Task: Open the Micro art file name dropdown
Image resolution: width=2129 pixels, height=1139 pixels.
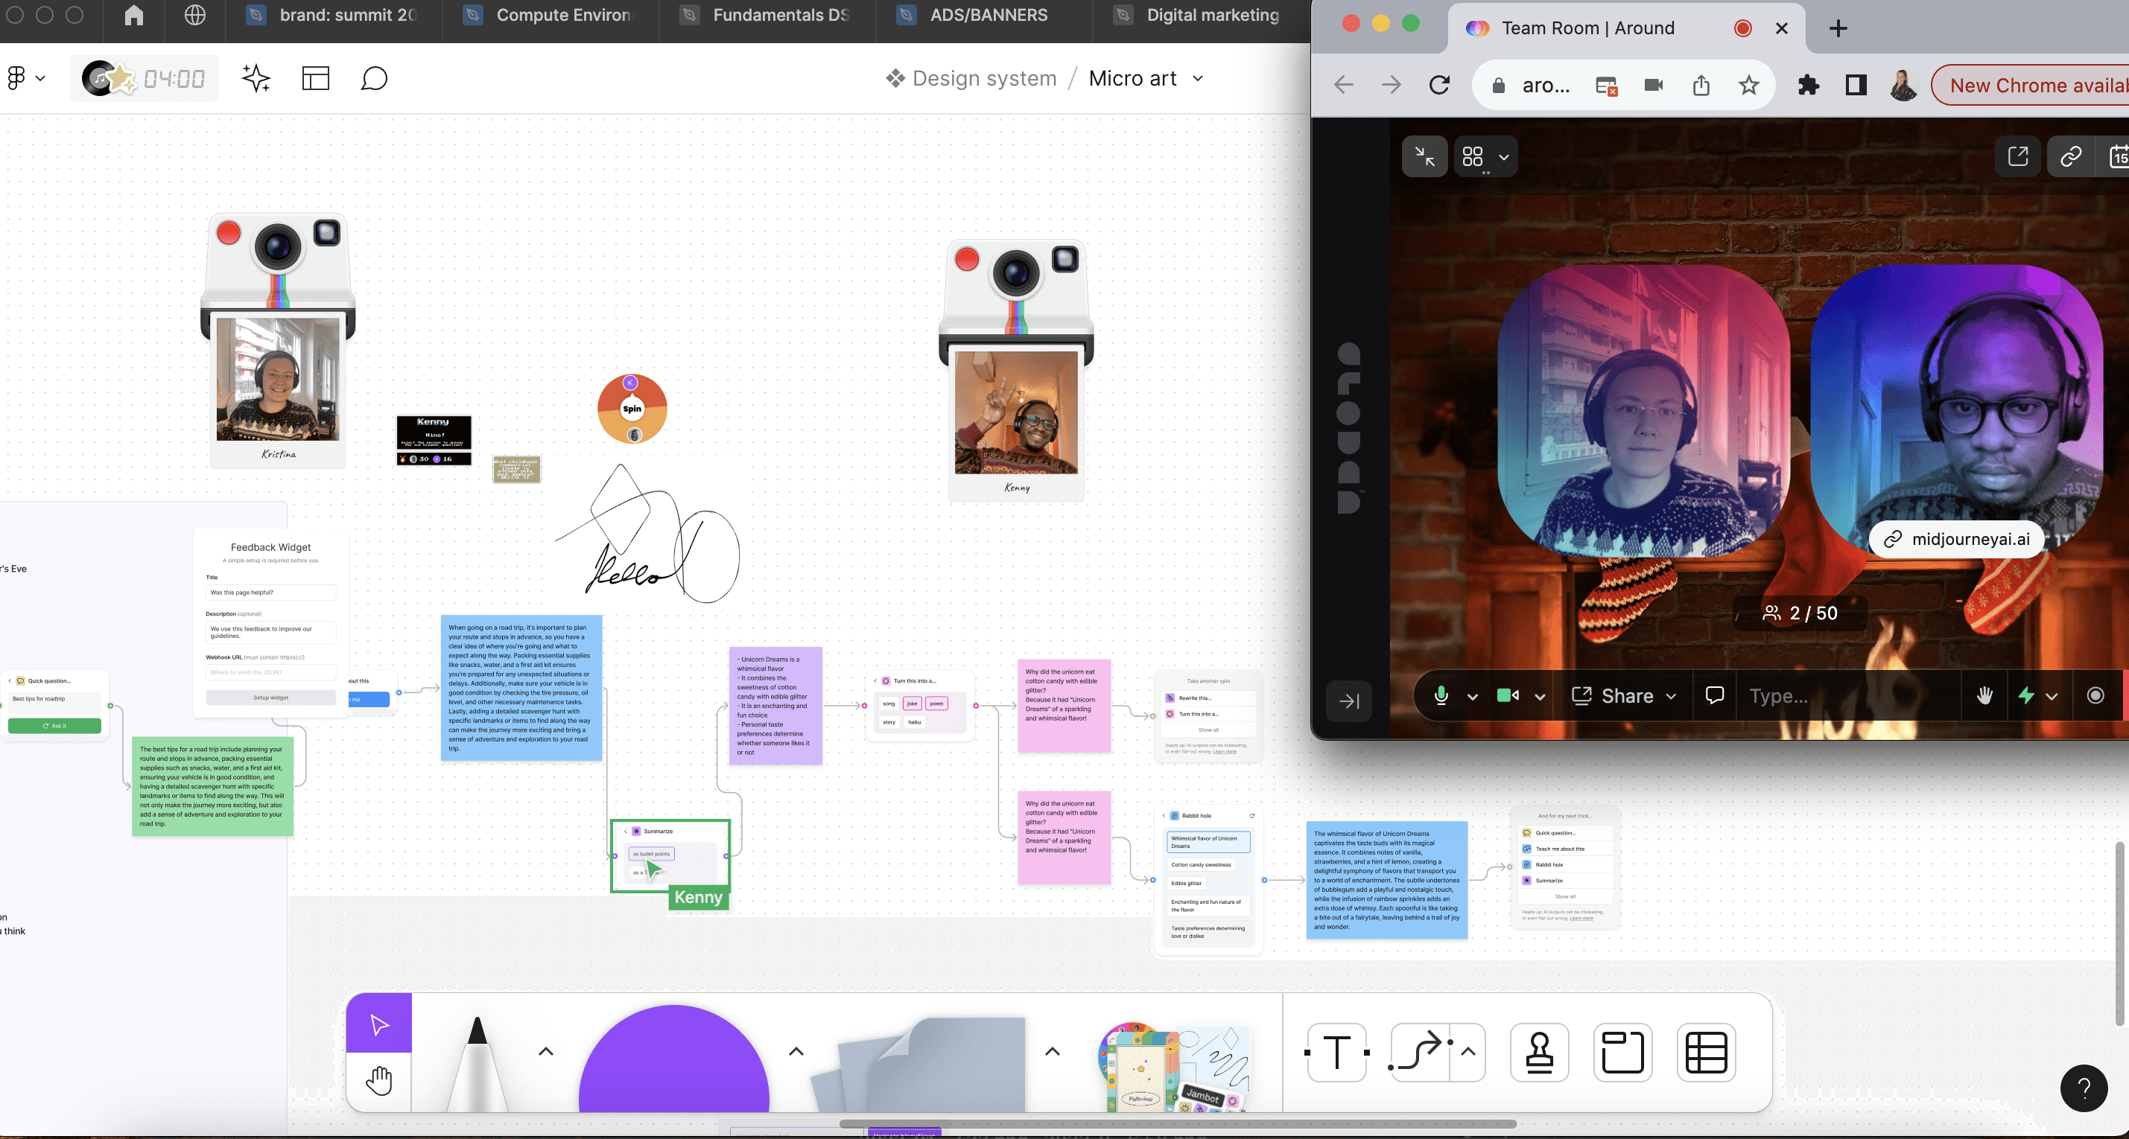Action: tap(1198, 78)
